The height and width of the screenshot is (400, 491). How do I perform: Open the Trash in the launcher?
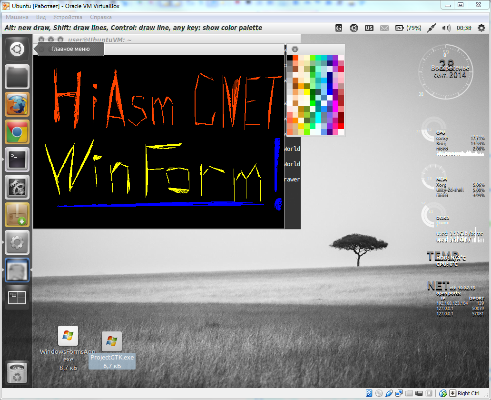pos(17,373)
